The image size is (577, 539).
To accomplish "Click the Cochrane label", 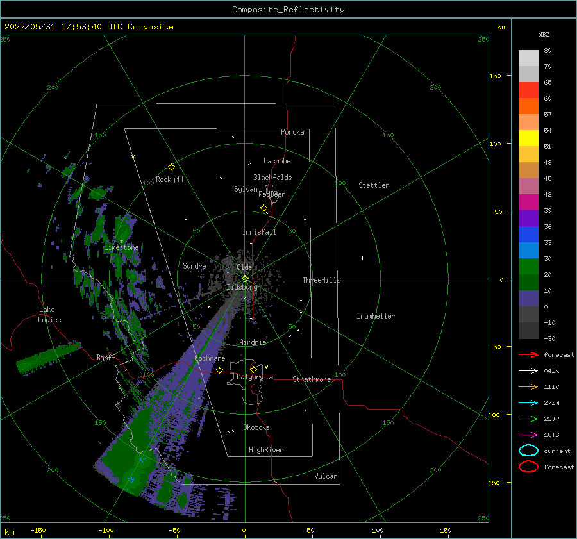I will click(x=210, y=358).
